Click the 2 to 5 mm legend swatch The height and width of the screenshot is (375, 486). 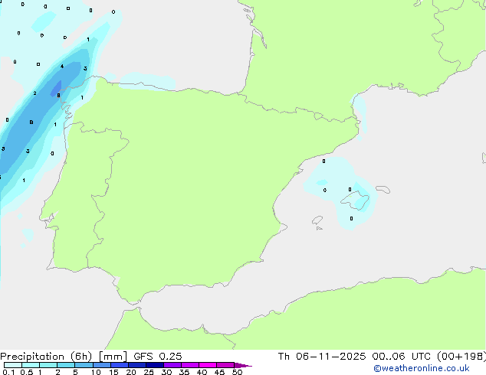point(66,365)
